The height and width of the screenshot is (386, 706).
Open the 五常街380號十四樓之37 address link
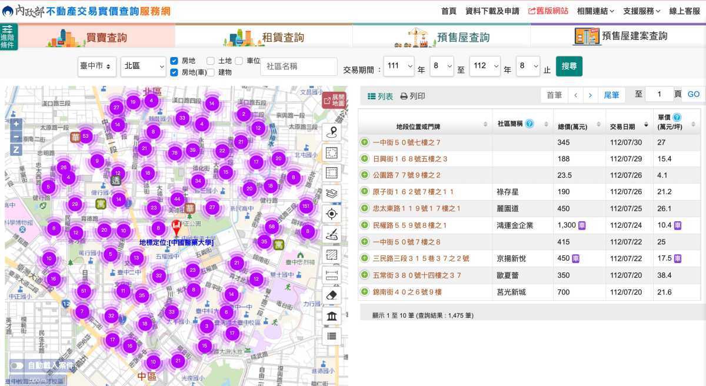click(x=417, y=275)
